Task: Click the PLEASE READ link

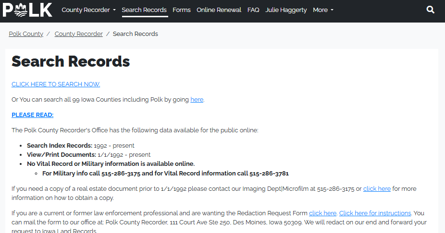Action: pos(32,115)
